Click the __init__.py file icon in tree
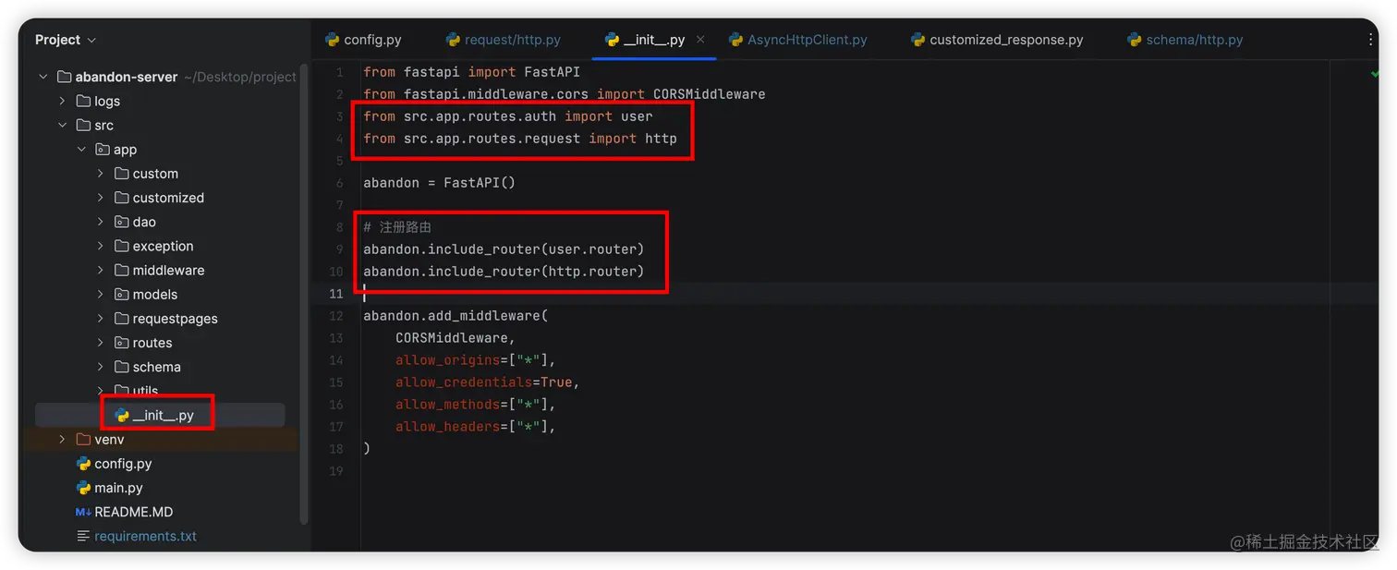The image size is (1397, 570). pos(122,415)
